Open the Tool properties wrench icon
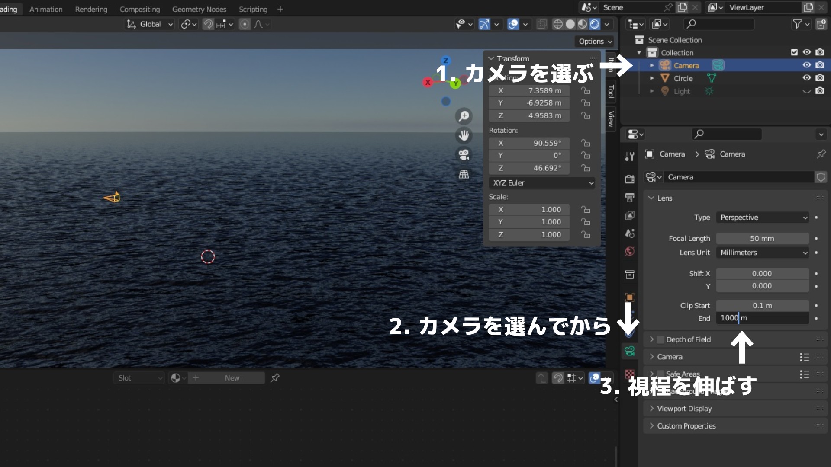The height and width of the screenshot is (467, 831). [x=630, y=156]
